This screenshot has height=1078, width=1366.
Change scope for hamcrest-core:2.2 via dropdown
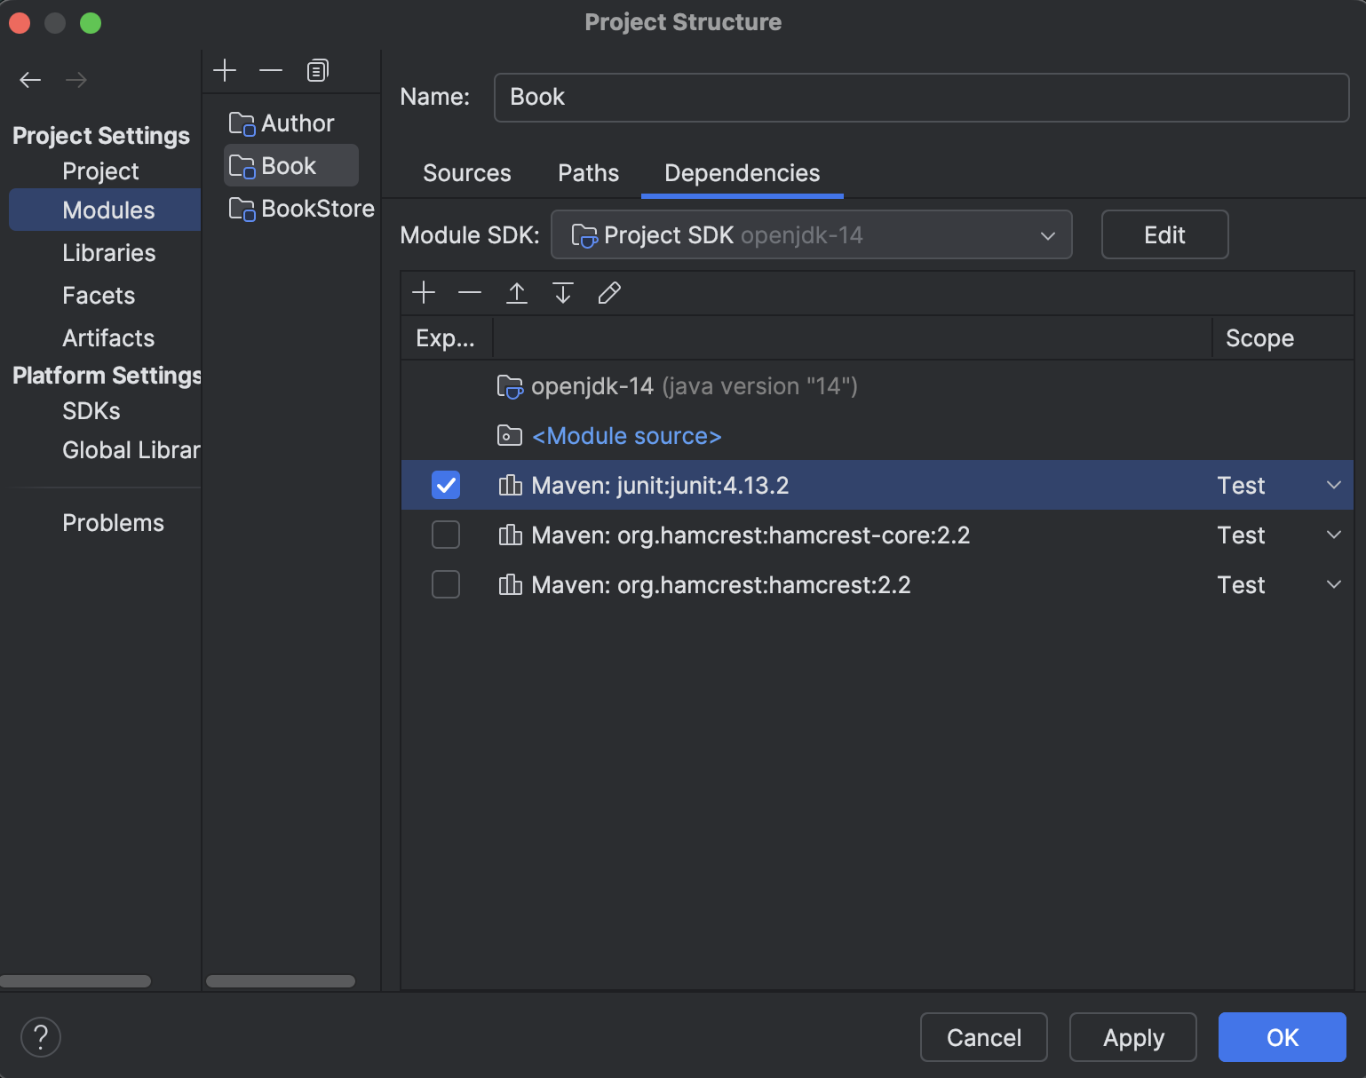pyautogui.click(x=1333, y=535)
